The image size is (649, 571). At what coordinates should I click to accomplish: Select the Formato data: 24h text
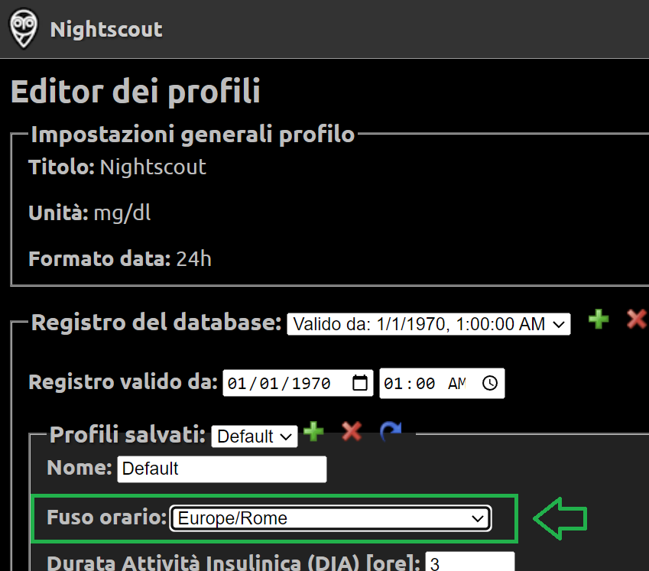[119, 259]
